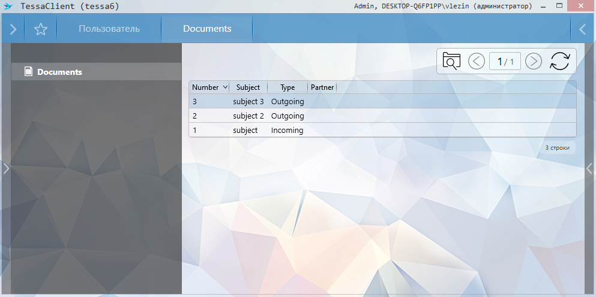Click the Subject column header
This screenshot has width=596, height=297.
pos(248,87)
